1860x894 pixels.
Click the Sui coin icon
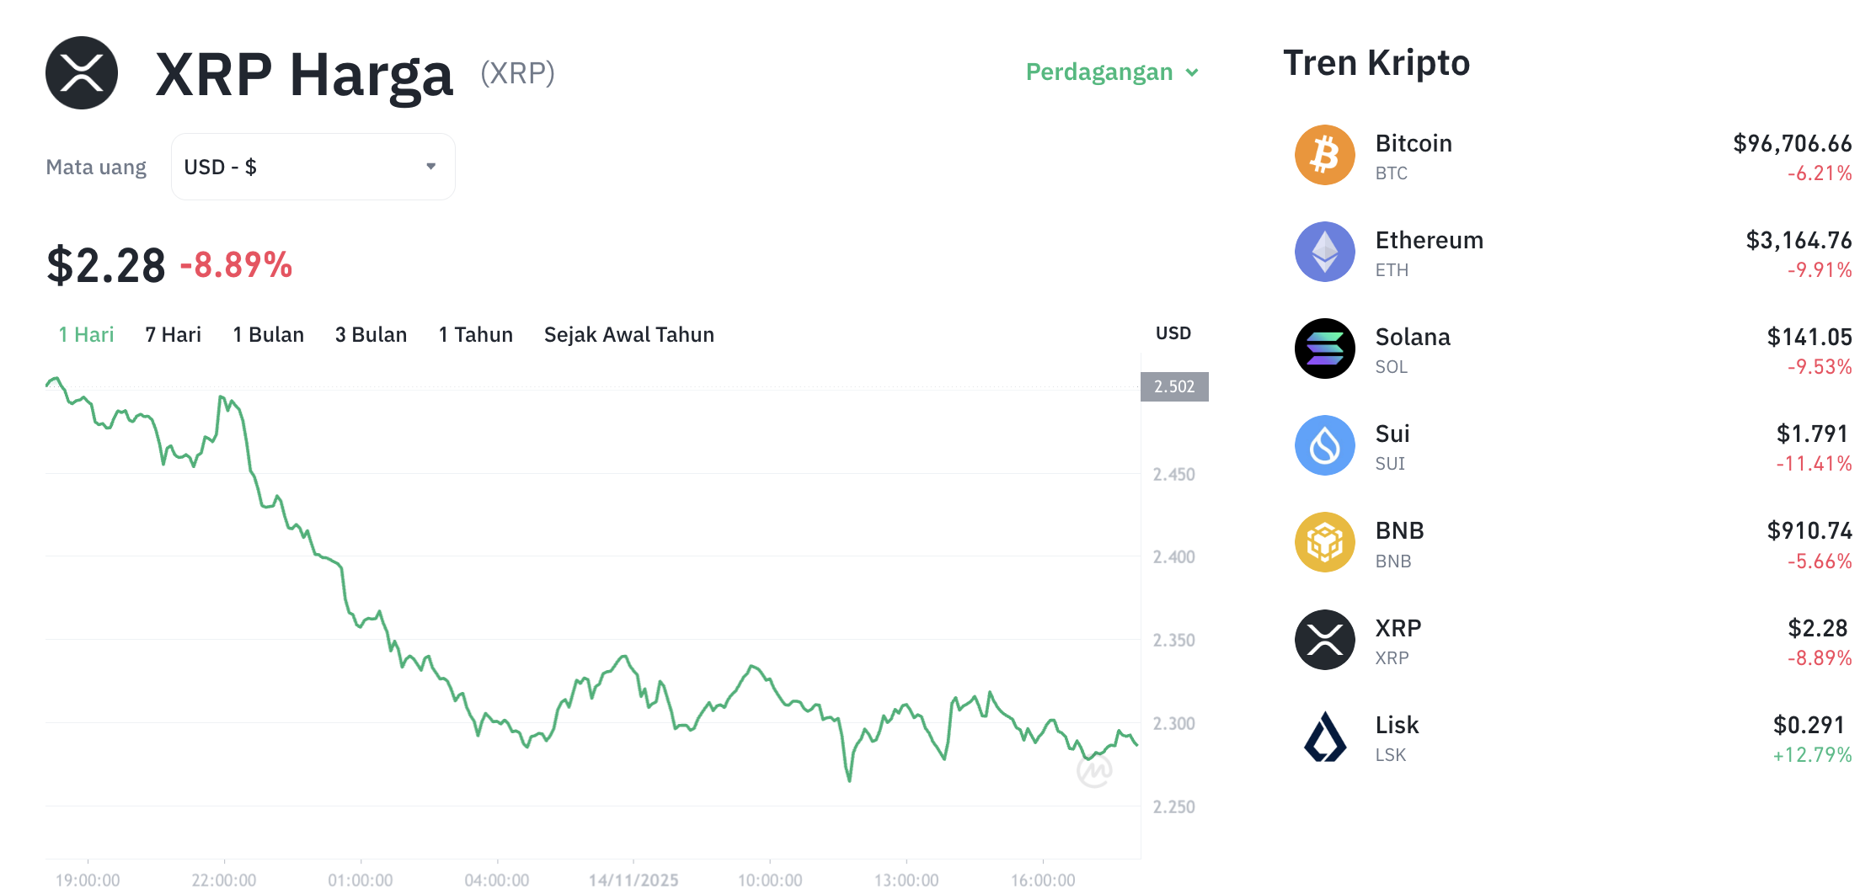tap(1324, 445)
